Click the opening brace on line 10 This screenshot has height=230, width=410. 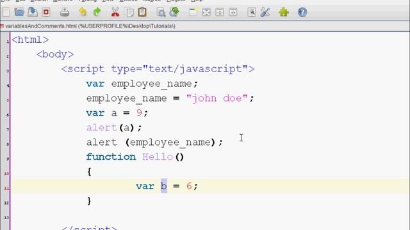(x=89, y=172)
